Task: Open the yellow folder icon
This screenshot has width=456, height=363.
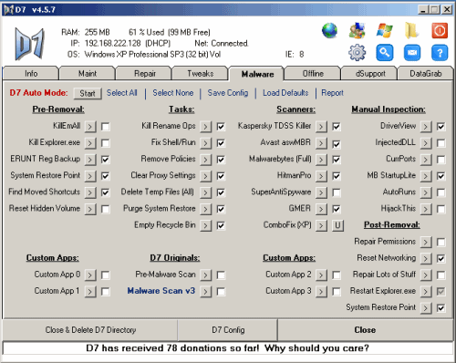Action: click(412, 31)
